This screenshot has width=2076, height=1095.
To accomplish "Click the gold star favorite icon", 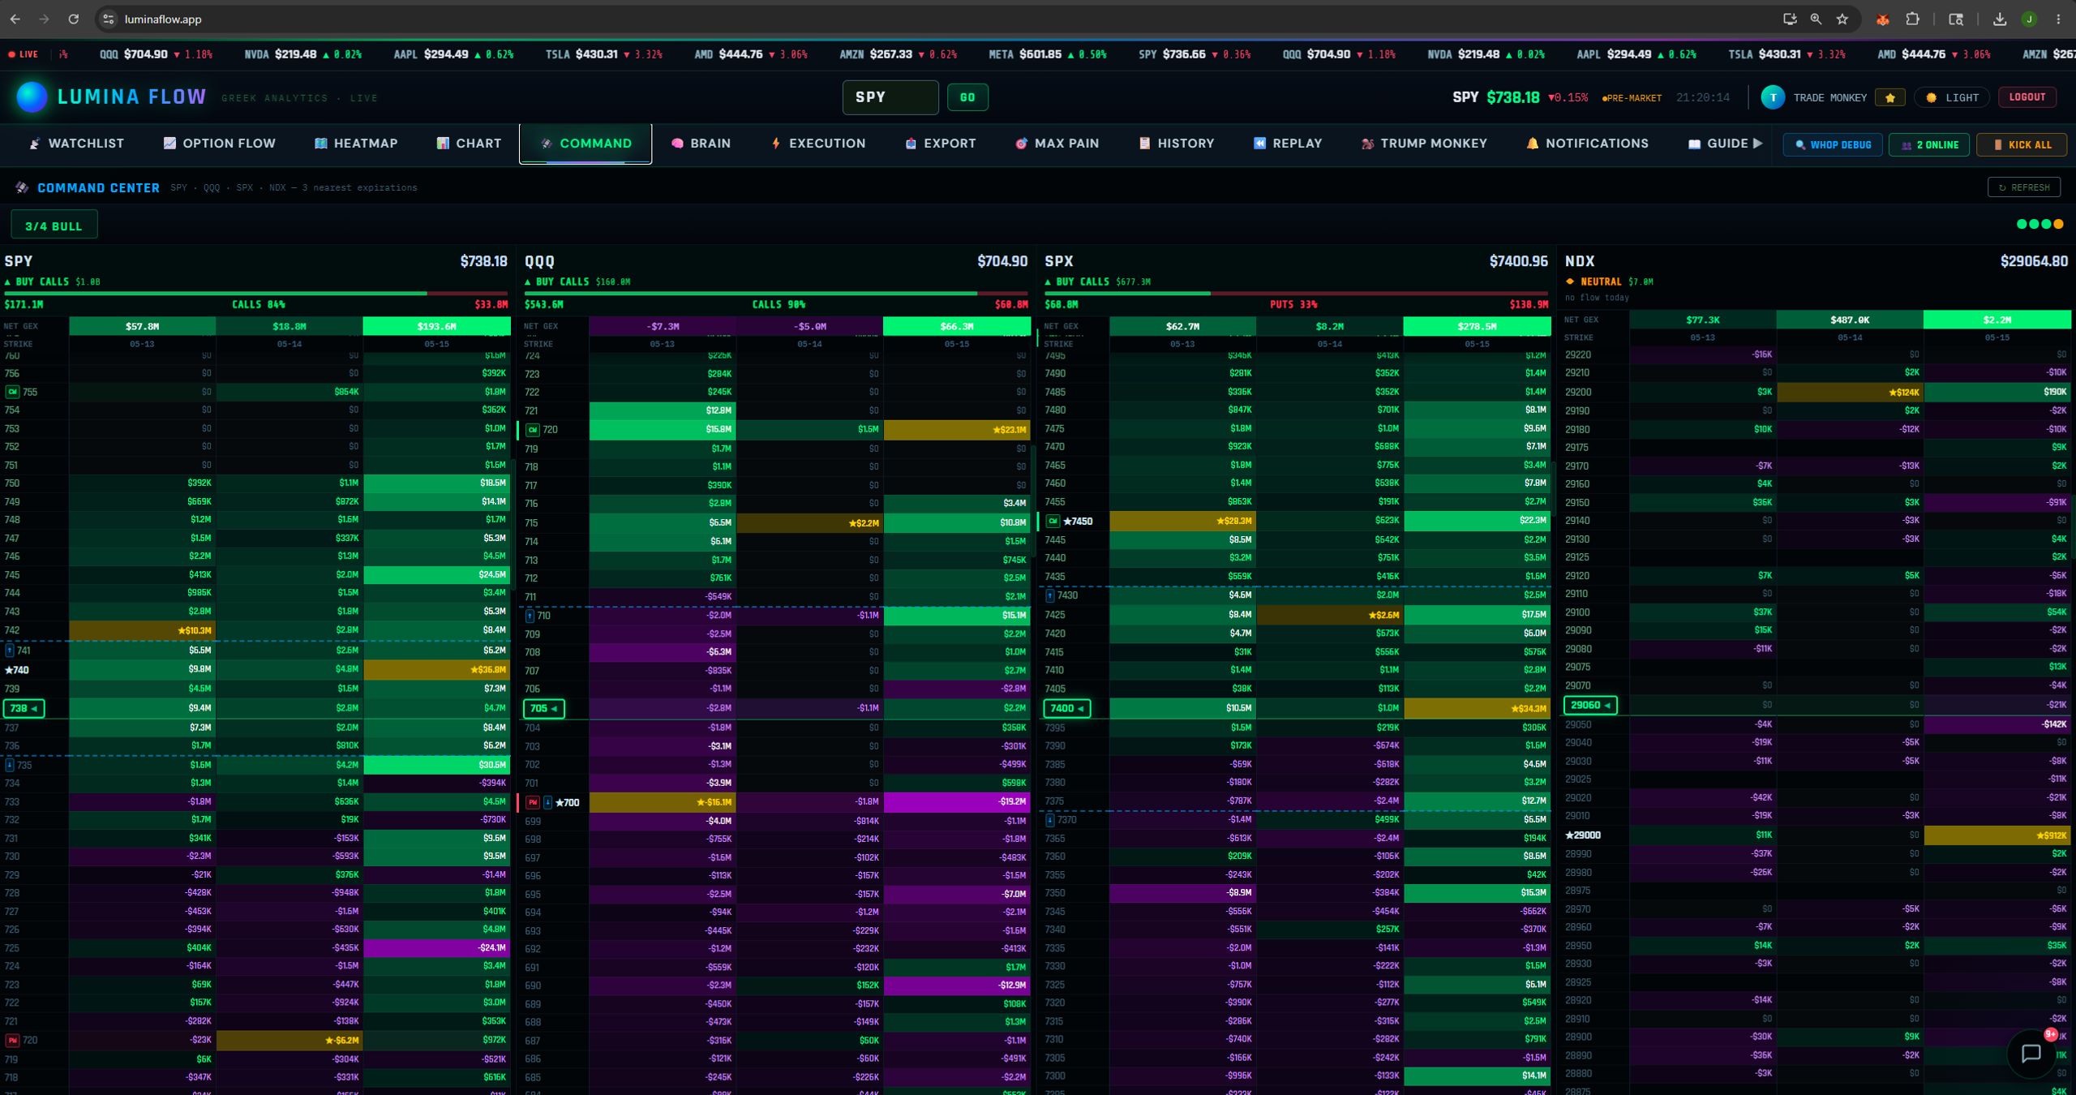I will pyautogui.click(x=1890, y=97).
